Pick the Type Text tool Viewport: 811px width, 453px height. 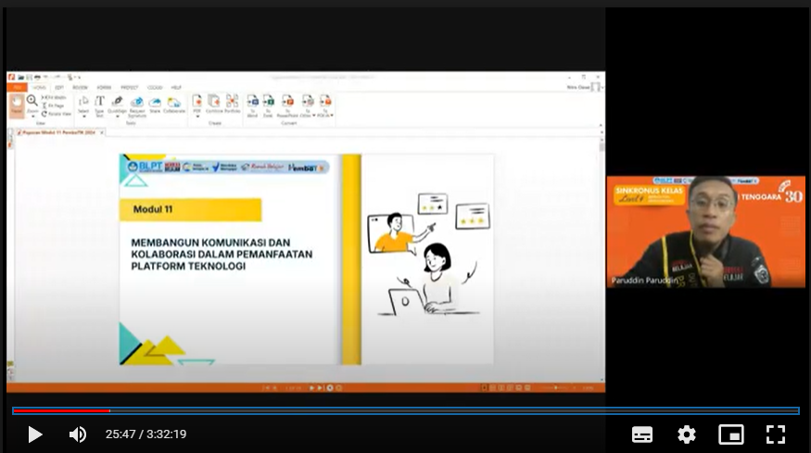tap(99, 106)
